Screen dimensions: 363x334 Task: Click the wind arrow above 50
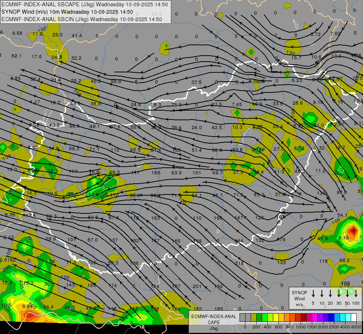[347, 293]
